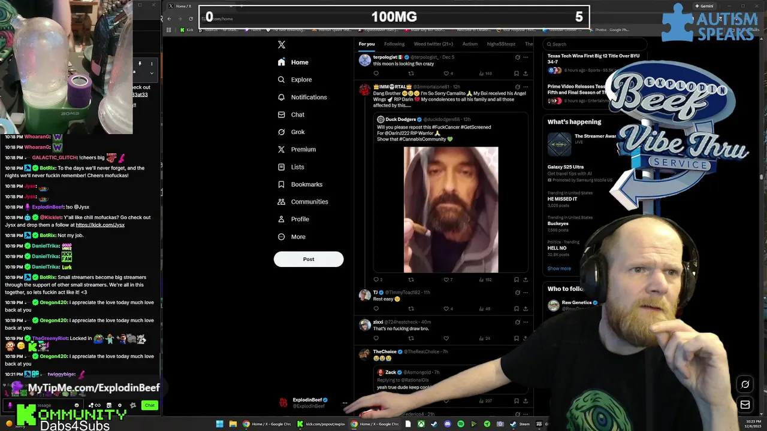Open Grok explain on IMMORTAL's post
The image size is (767, 431).
[x=517, y=87]
